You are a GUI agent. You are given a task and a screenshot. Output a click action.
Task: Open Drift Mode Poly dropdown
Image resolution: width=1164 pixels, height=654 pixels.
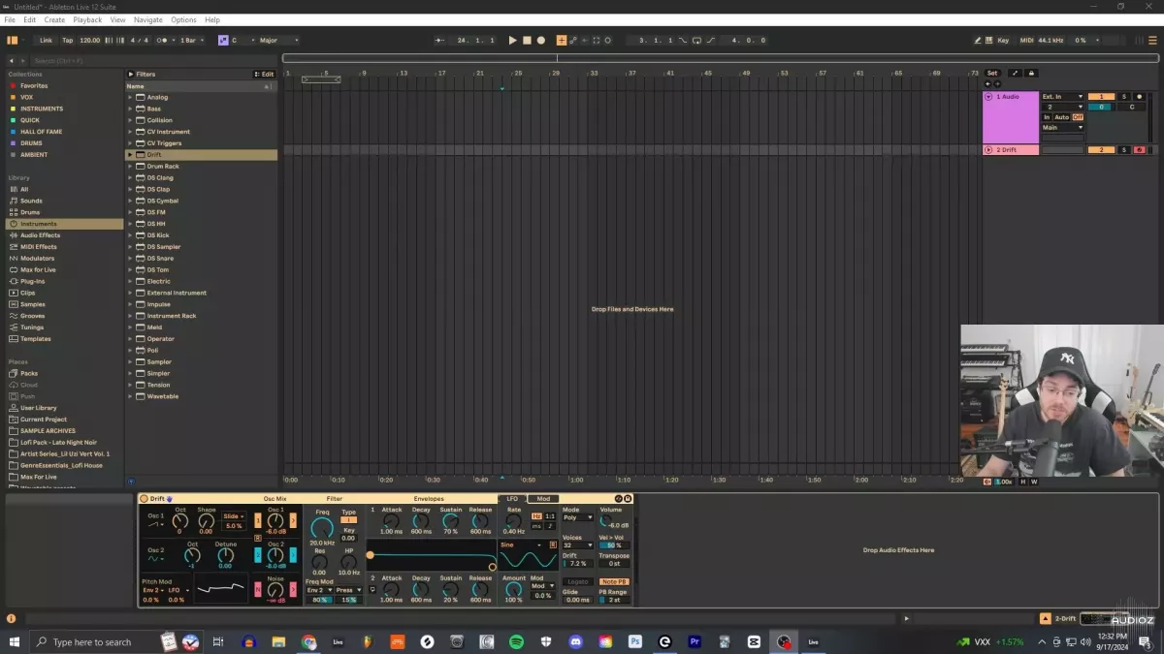tap(577, 517)
